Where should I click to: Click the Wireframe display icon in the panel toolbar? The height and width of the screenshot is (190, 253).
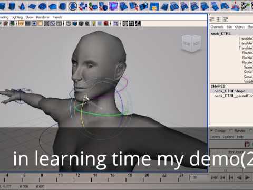click(69, 24)
